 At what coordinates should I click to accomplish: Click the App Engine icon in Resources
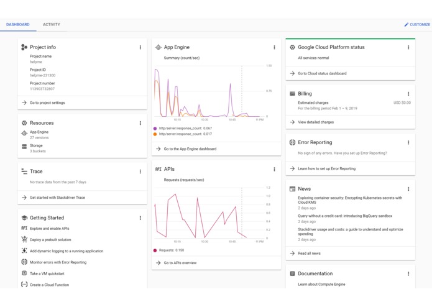[x=24, y=133]
